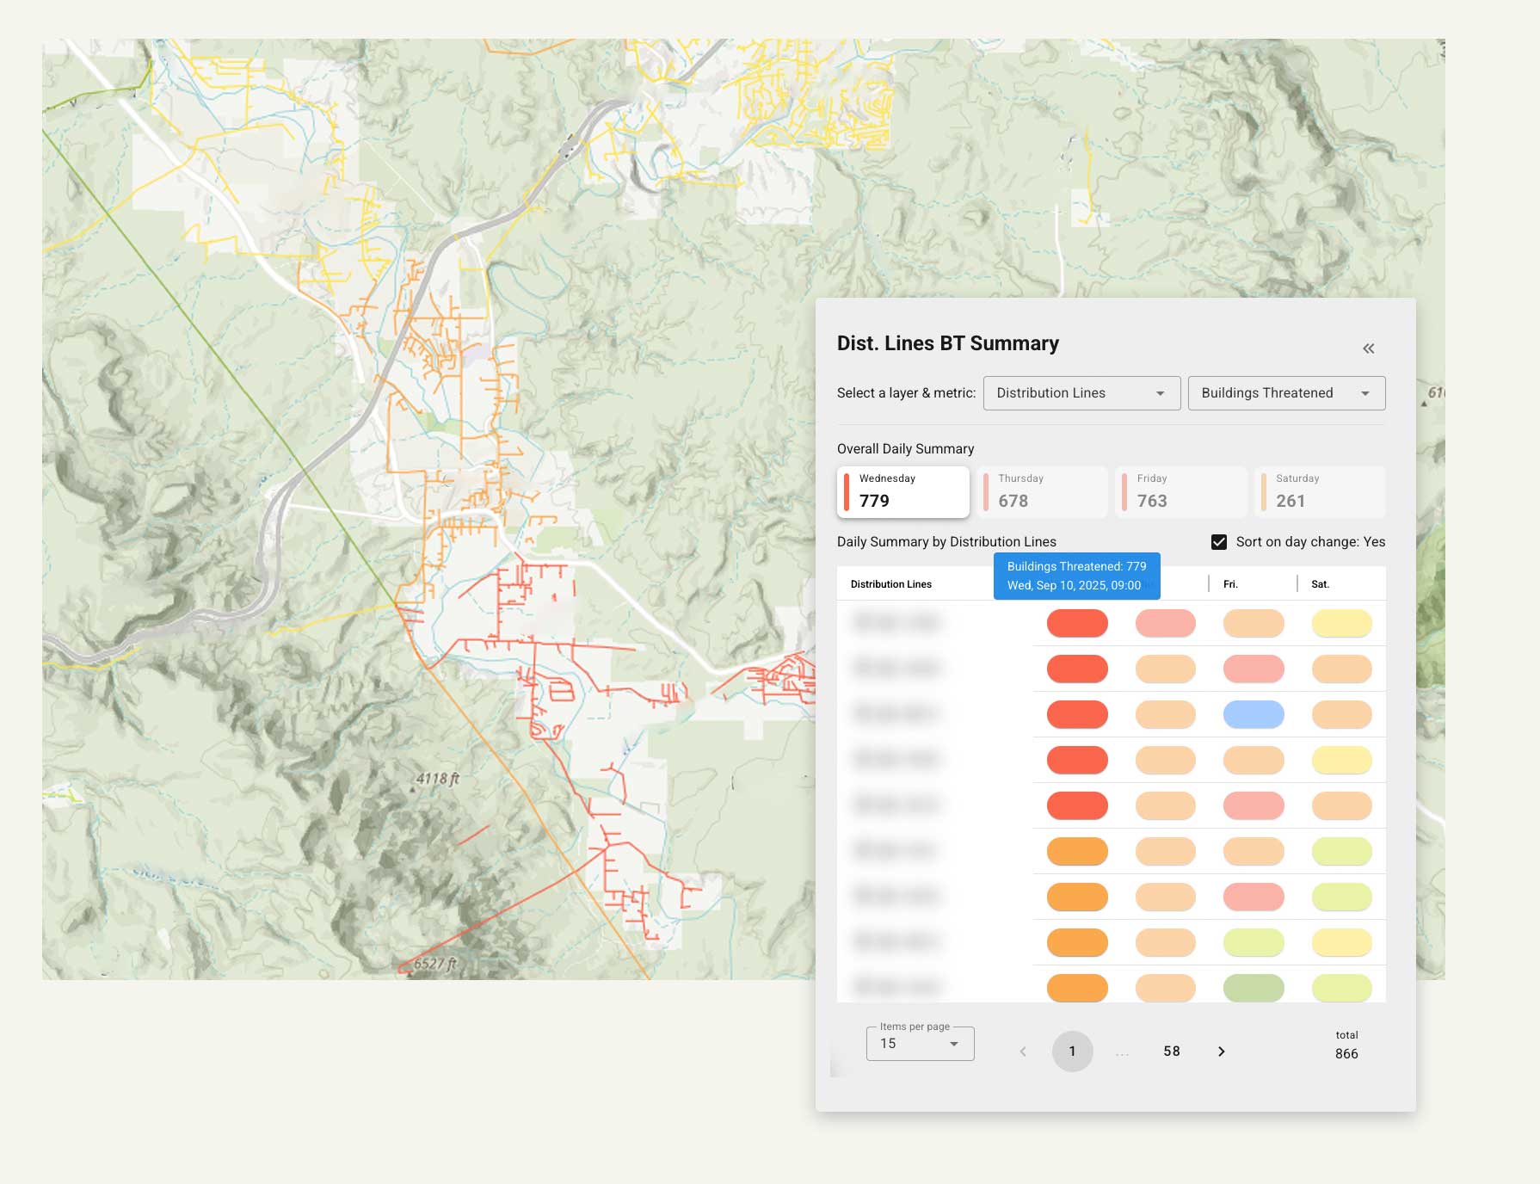The width and height of the screenshot is (1540, 1184).
Task: Click the Sat. column header
Action: click(x=1321, y=583)
